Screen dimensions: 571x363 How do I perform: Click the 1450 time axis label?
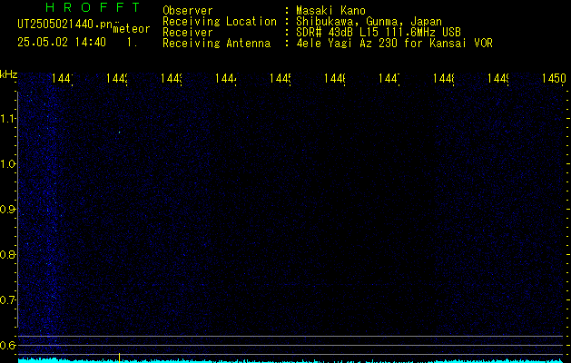point(553,78)
